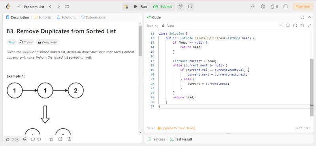Image resolution: width=316 pixels, height=146 pixels.
Task: Run the code
Action: 141,7
